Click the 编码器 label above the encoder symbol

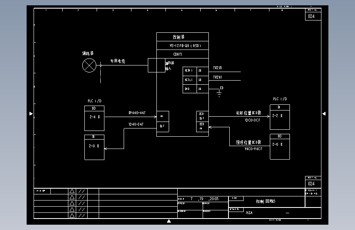point(88,53)
